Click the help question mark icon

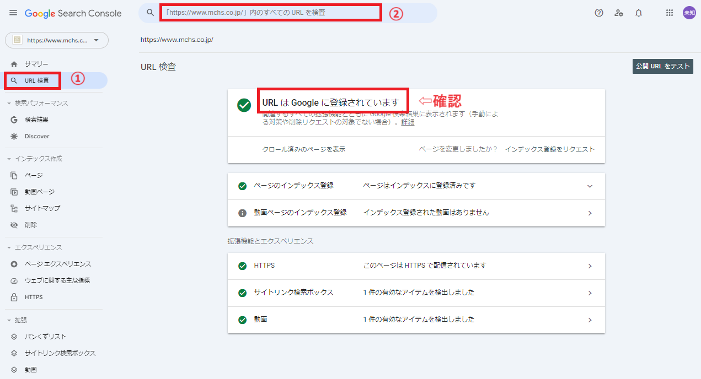coord(599,13)
